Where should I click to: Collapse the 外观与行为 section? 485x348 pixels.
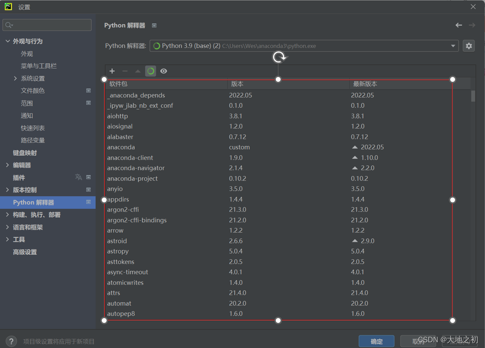pos(8,41)
